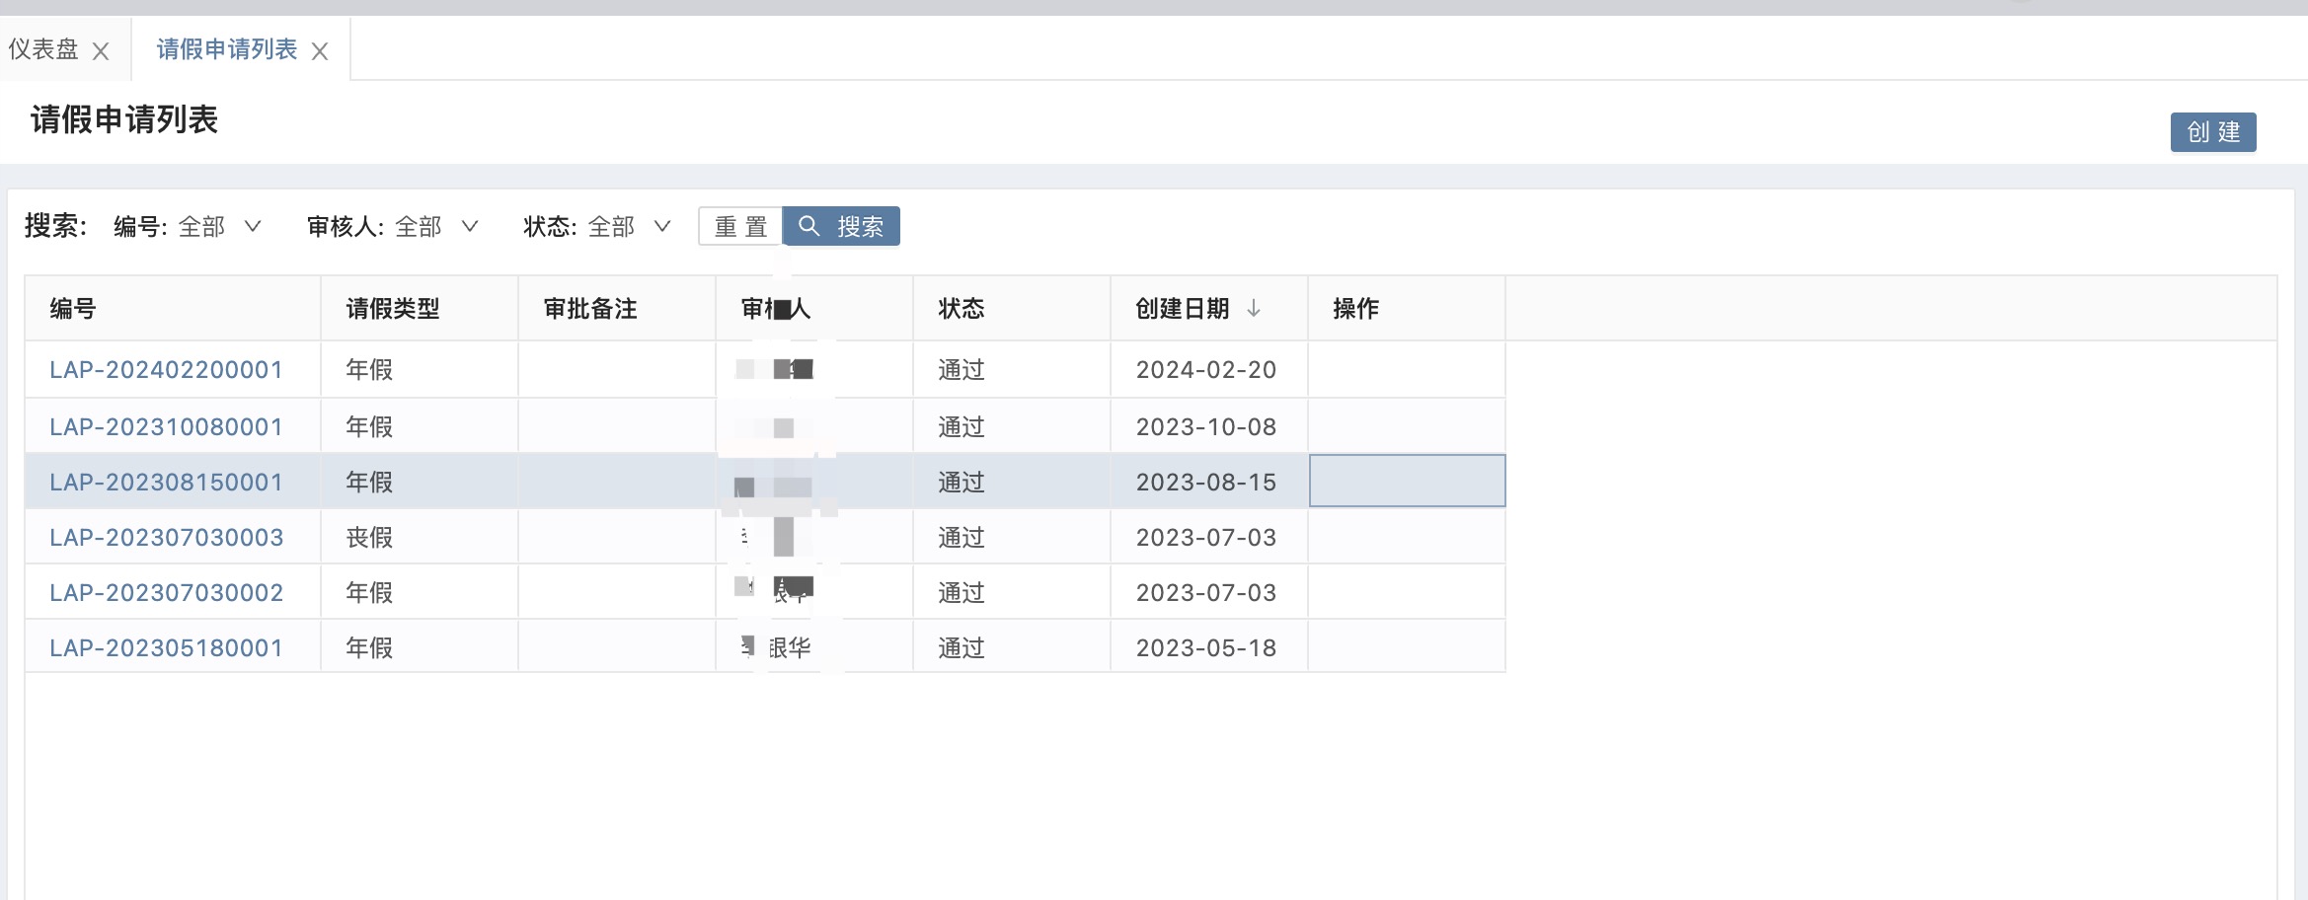Screen dimensions: 2308x900
Task: Open record LAP-202305180001
Action: (166, 648)
